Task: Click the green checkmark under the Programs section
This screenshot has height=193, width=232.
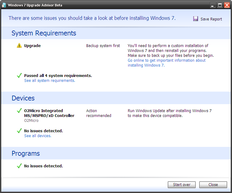Action: 19,166
